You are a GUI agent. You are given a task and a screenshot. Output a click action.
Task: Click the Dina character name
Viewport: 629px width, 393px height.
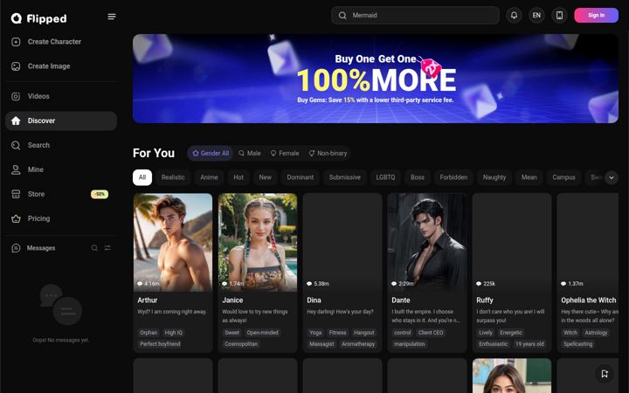point(314,300)
